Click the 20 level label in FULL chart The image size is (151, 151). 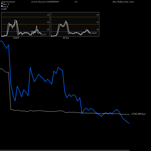point(98,29)
